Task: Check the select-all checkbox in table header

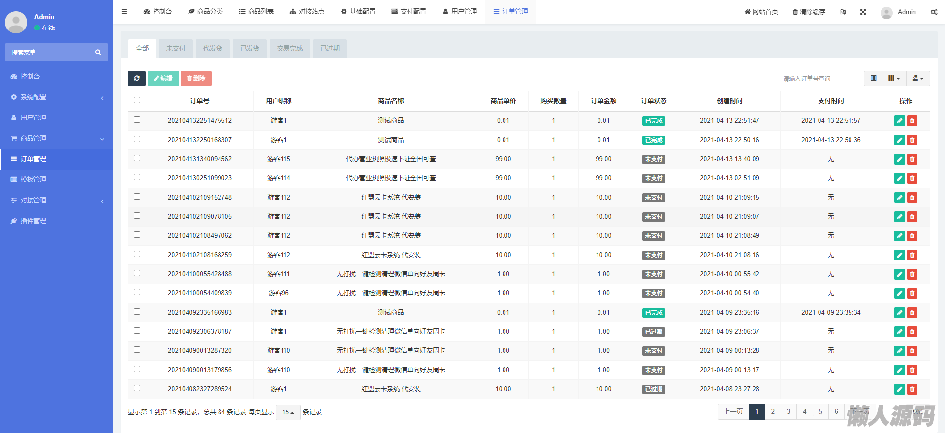Action: [137, 100]
